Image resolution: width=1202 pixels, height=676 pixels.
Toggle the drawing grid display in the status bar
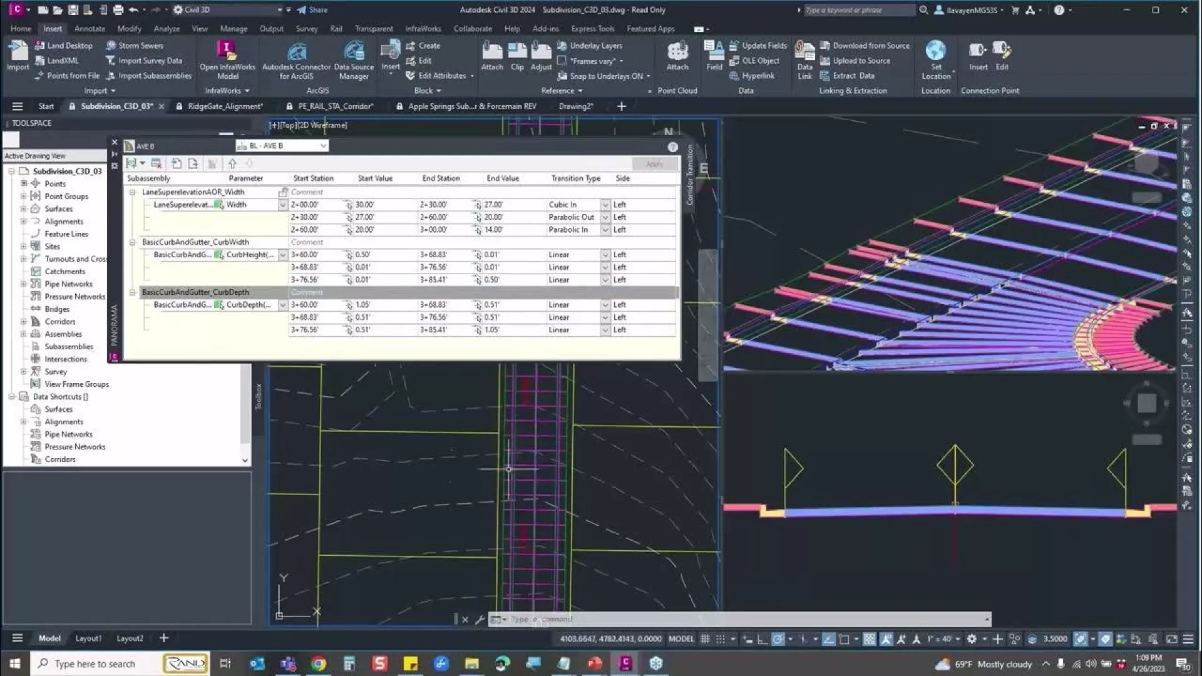[705, 639]
